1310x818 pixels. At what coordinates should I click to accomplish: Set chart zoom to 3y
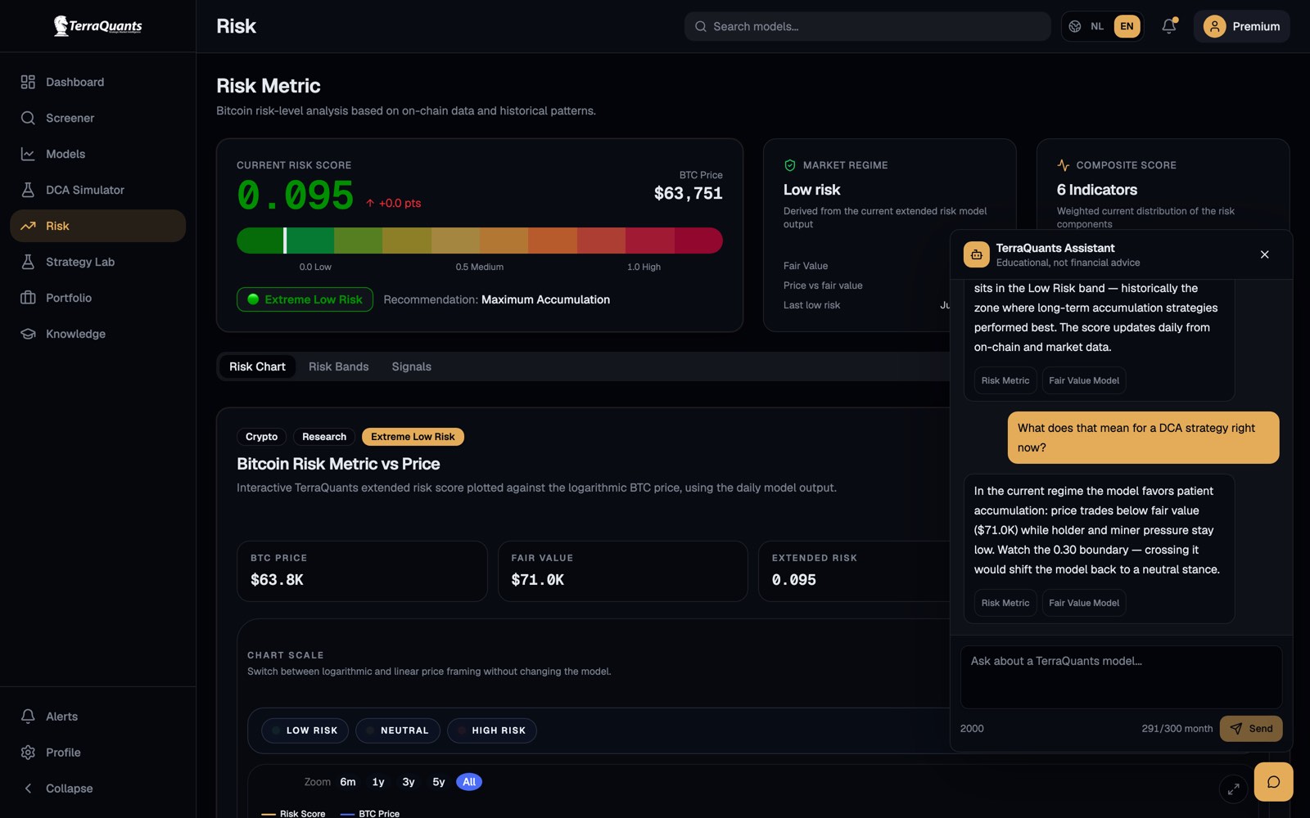click(409, 782)
